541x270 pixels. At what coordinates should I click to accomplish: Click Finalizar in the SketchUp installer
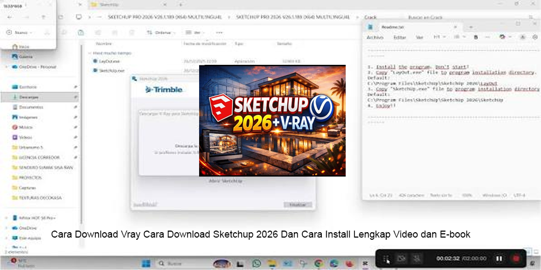298,205
